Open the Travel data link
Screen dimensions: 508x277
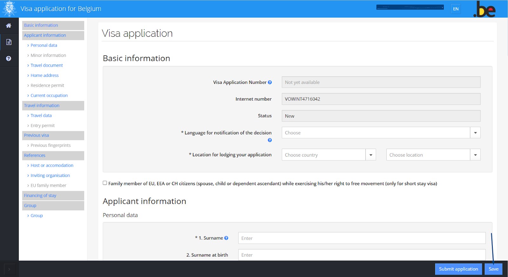point(41,116)
